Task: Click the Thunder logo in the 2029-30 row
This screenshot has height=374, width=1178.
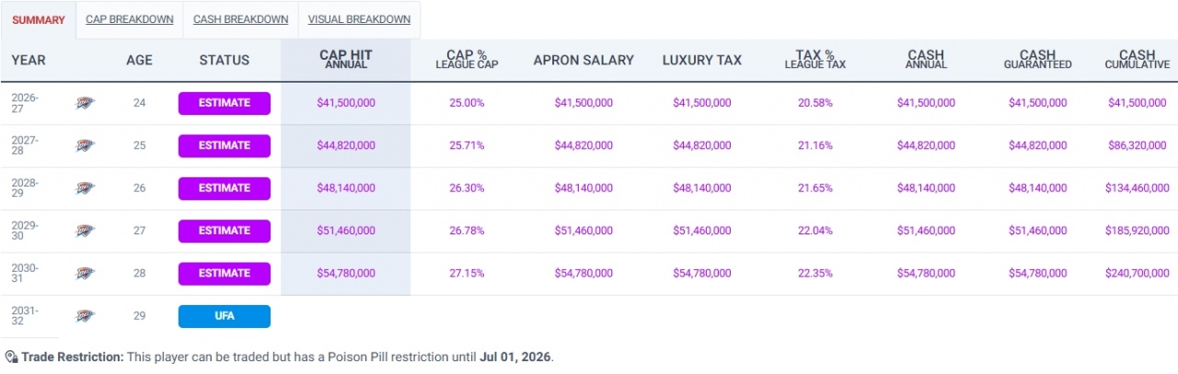Action: click(x=85, y=231)
